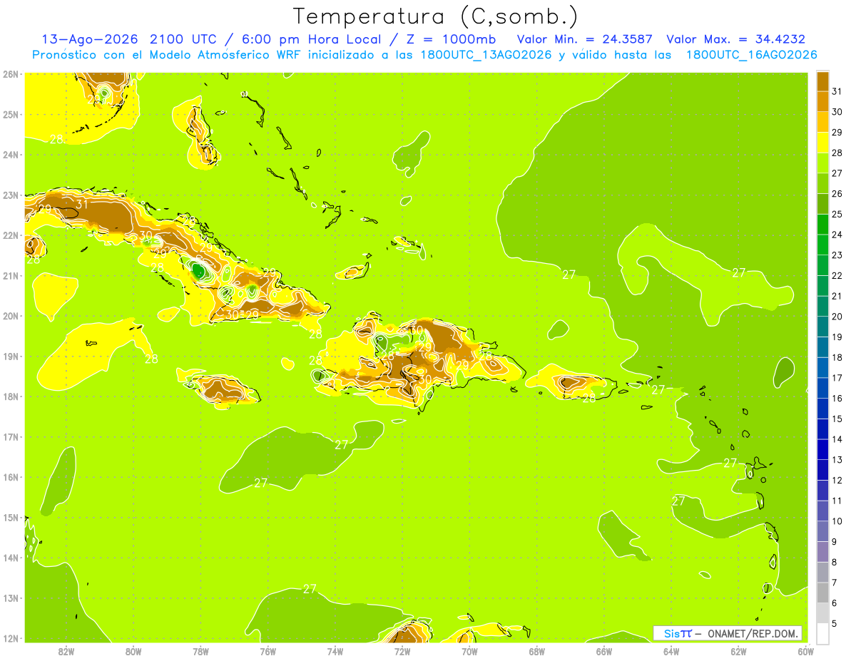Screen dimensions: 856x661
Task: Click the brown legend swatch above 31
Action: click(x=822, y=81)
